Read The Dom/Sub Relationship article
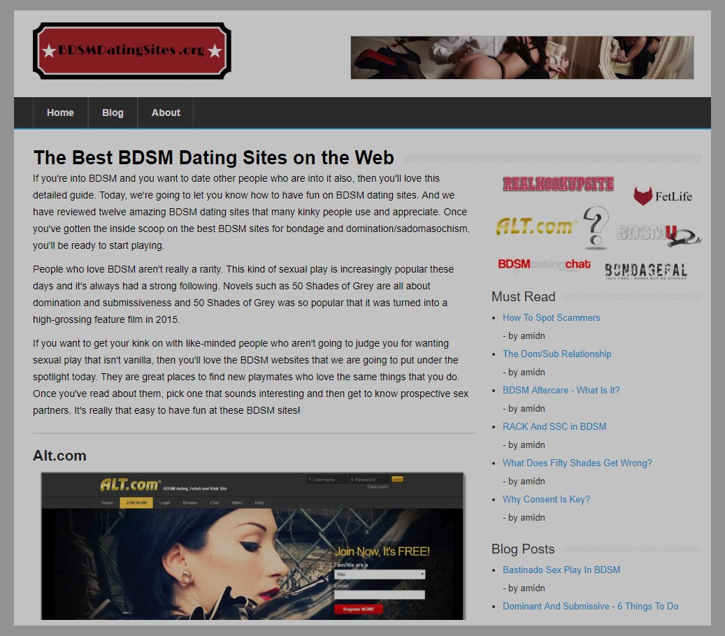The image size is (725, 636). pos(557,354)
